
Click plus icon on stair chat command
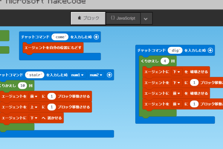pyautogui.click(x=109, y=75)
